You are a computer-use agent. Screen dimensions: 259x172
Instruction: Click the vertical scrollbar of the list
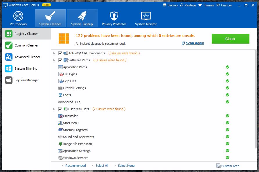(x=256, y=99)
